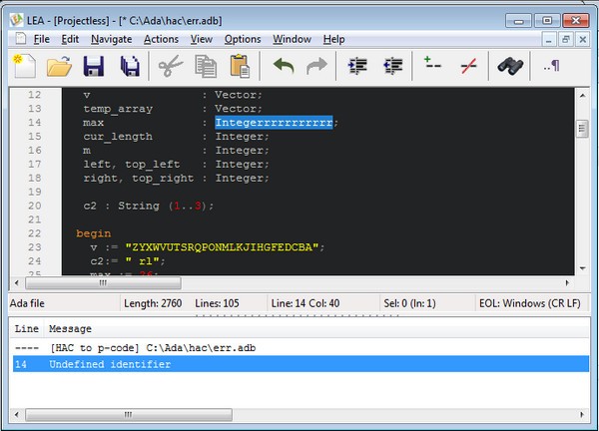Click the uncomment lines icon
This screenshot has height=431, width=599.
(x=467, y=66)
